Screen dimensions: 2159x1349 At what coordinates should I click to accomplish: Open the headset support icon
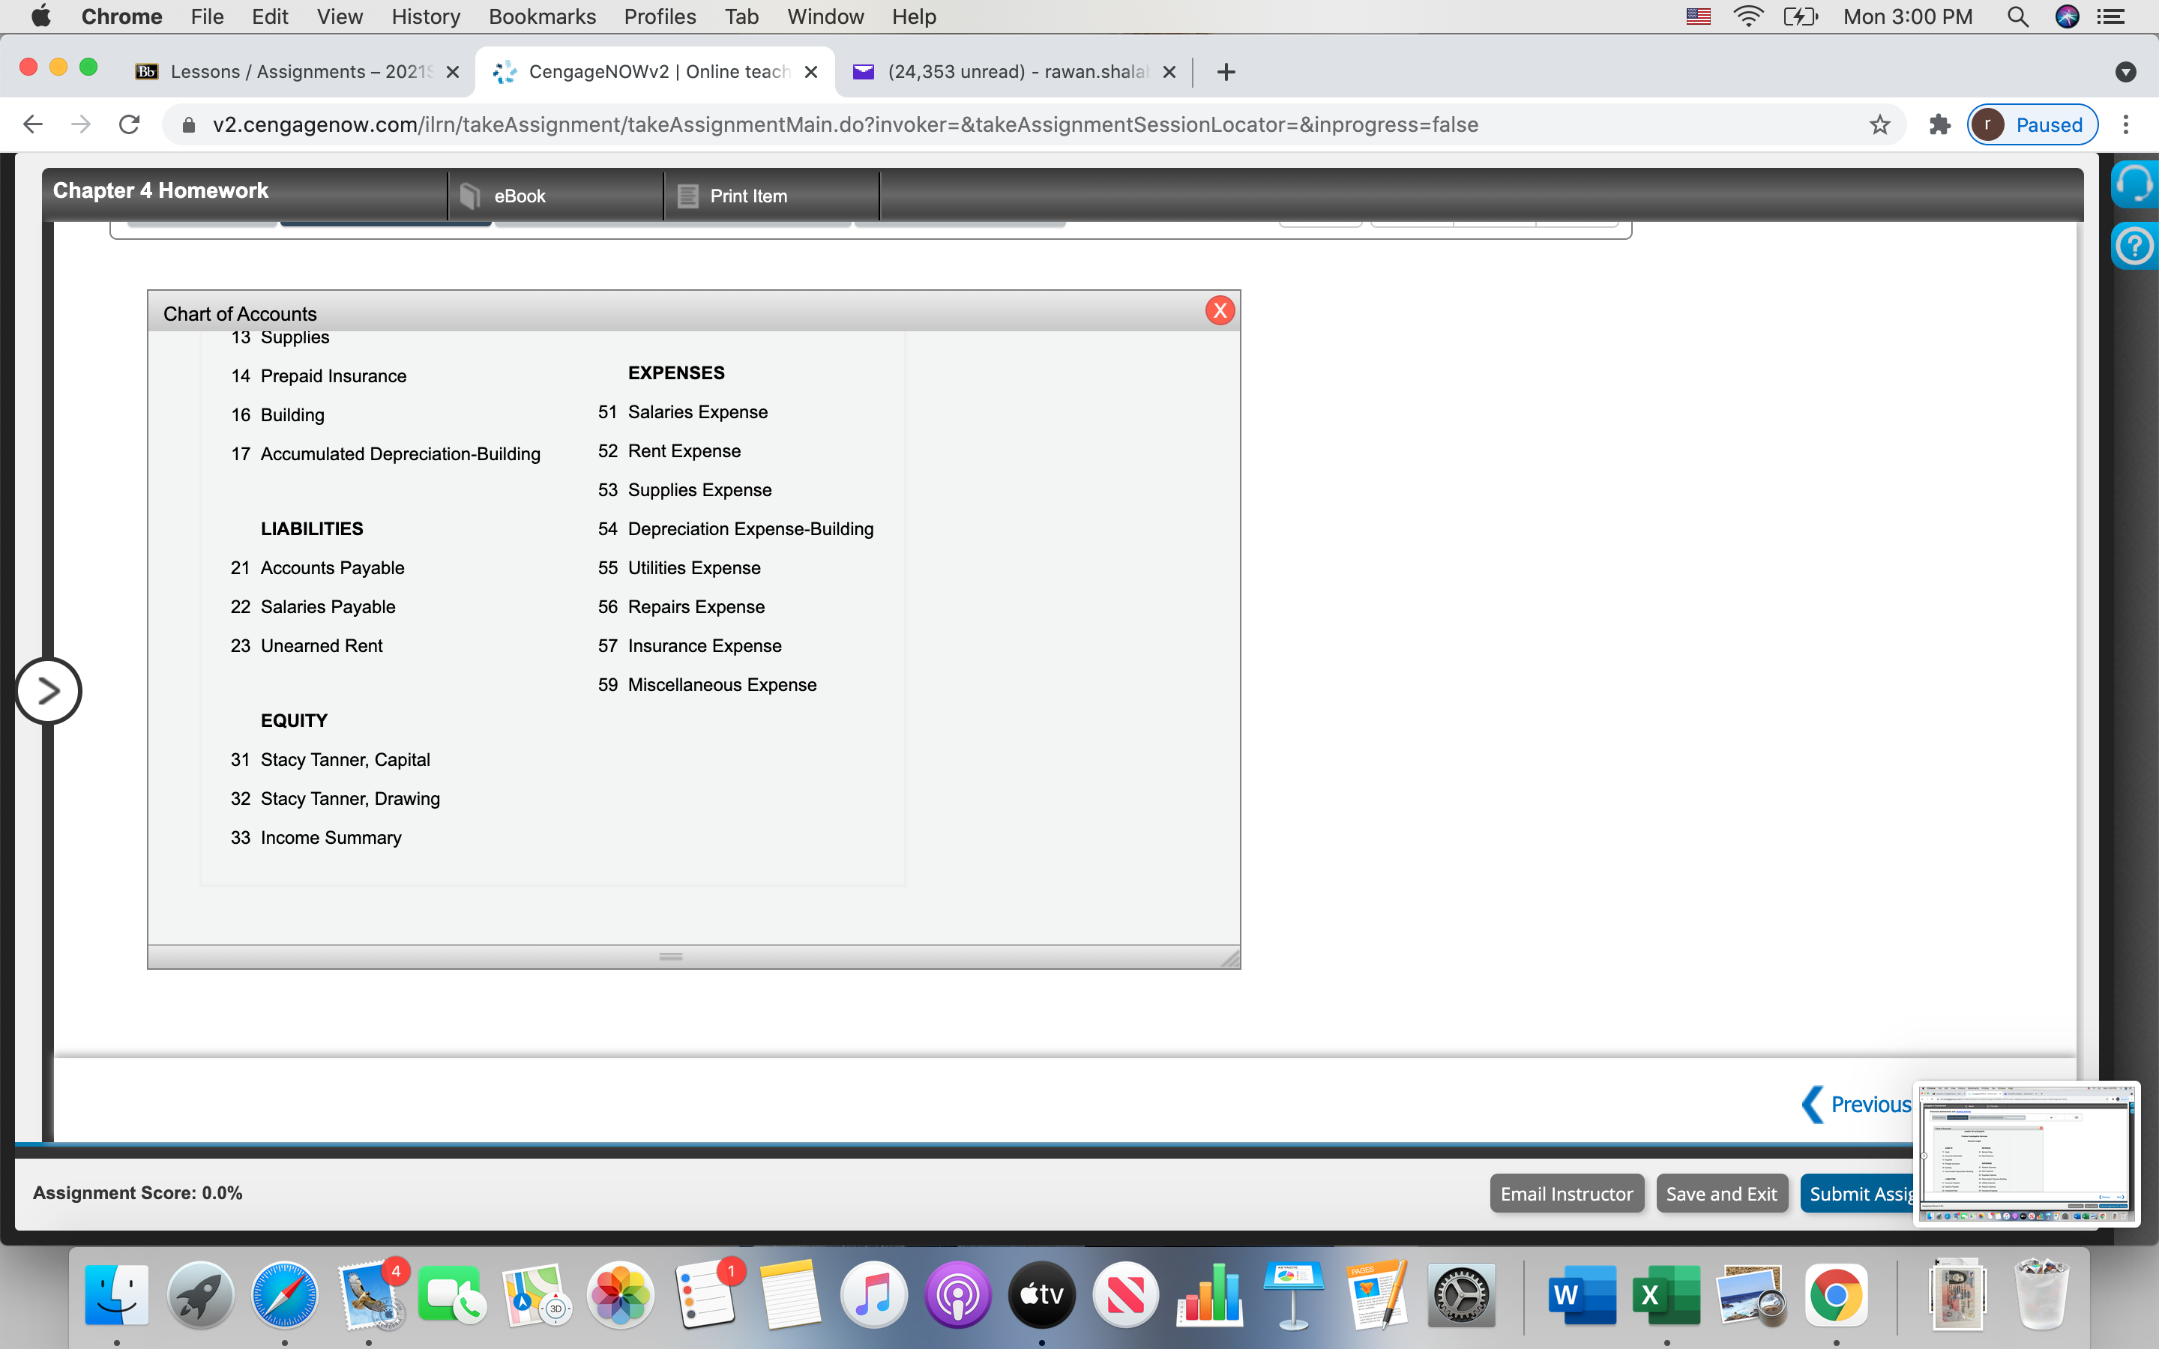click(x=2135, y=183)
